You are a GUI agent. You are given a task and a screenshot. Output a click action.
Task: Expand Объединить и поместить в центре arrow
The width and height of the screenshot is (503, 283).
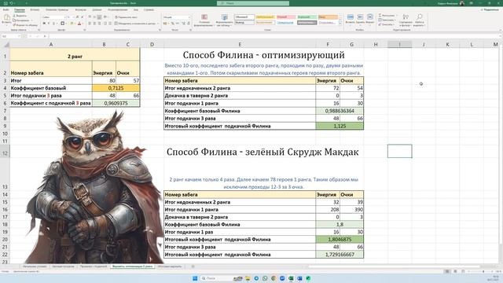[x=158, y=23]
